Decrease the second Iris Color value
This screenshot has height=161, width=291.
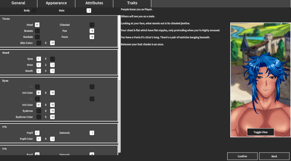pyautogui.click(x=39, y=105)
